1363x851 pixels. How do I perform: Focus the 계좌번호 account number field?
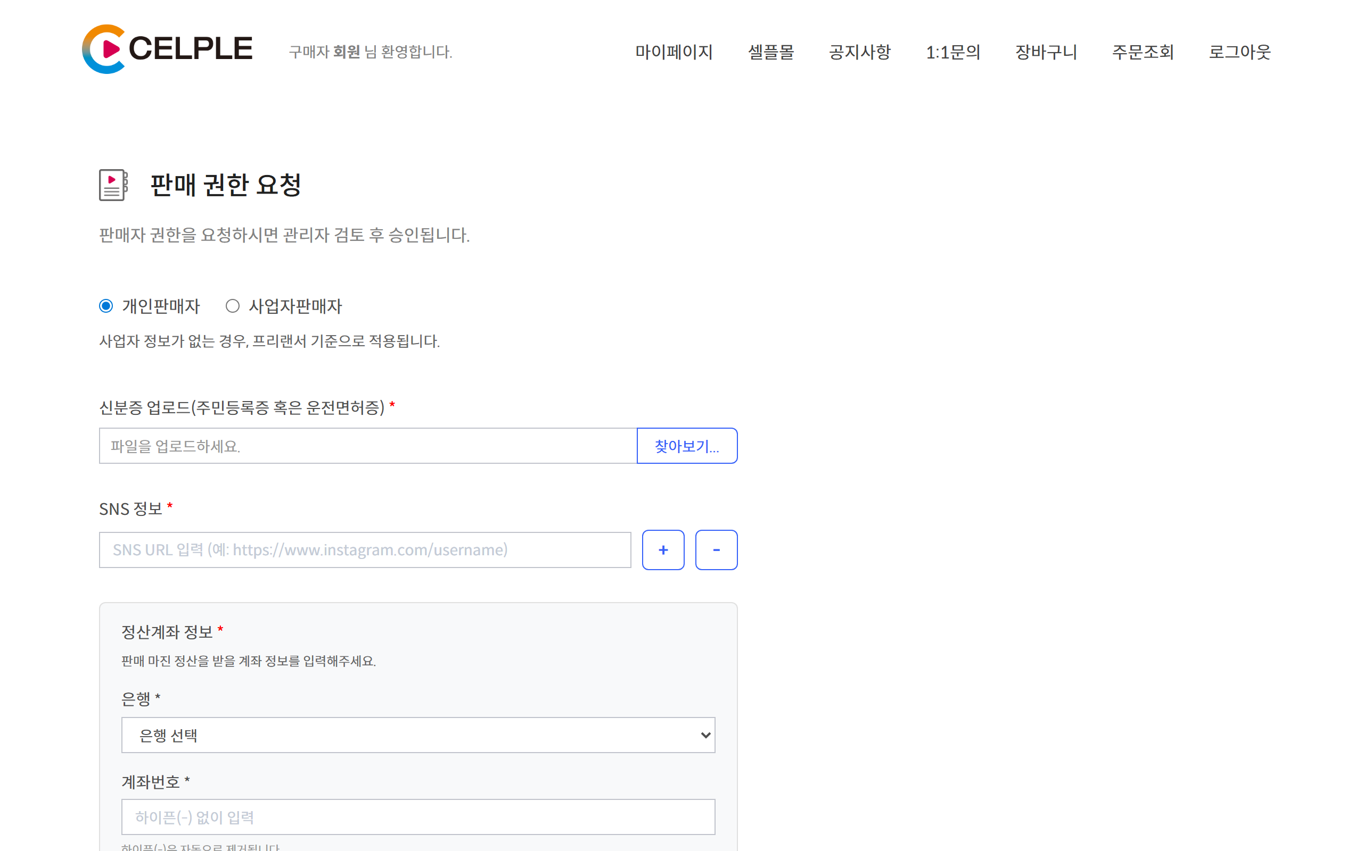point(418,816)
